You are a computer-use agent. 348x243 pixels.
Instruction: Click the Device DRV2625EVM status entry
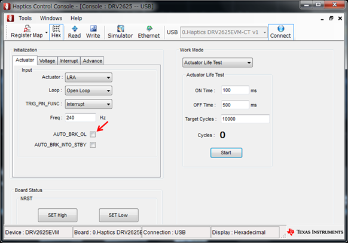click(38, 232)
